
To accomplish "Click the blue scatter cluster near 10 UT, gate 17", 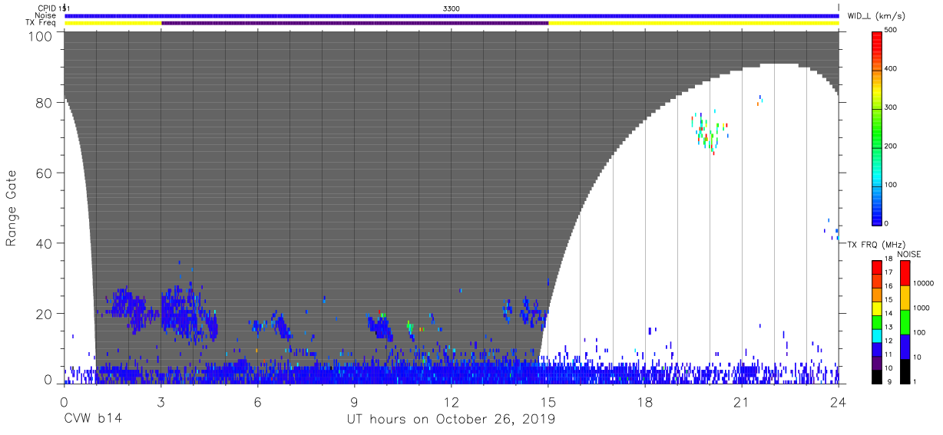I will [x=380, y=325].
